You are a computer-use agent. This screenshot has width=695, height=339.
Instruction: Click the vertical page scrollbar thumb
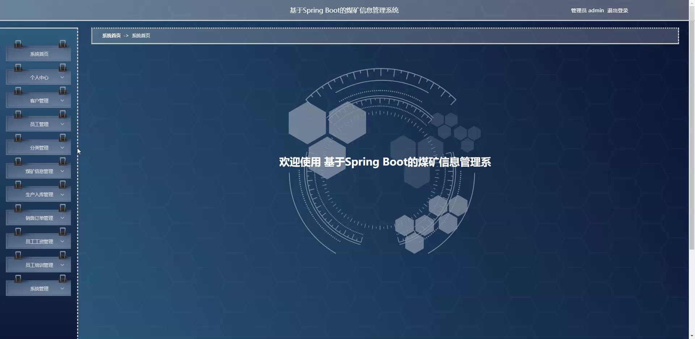[692, 128]
